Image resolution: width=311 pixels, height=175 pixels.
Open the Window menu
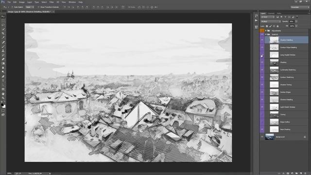coord(72,2)
